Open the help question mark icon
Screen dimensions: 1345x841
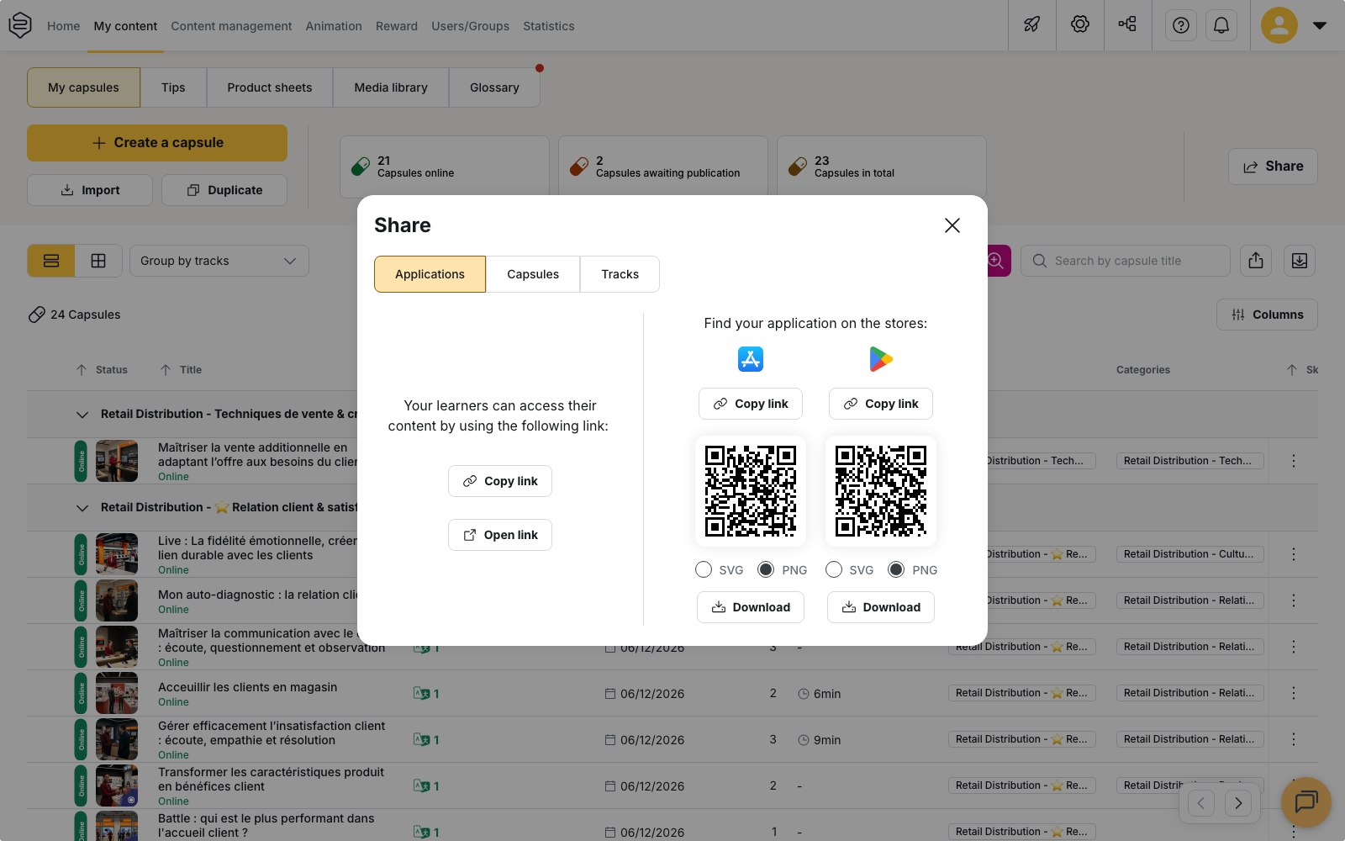pos(1181,25)
